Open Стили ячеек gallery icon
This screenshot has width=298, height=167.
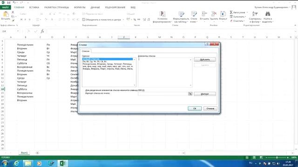pos(194,14)
